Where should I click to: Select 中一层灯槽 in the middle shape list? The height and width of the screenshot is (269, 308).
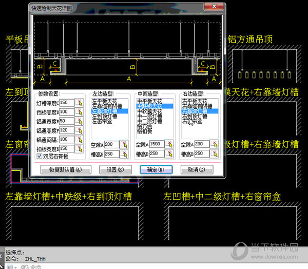tap(155, 117)
